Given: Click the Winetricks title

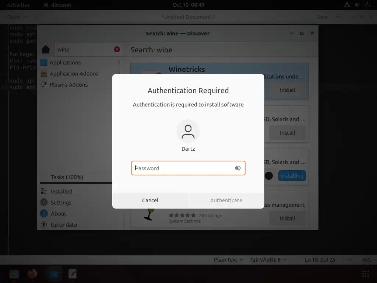Looking at the screenshot, I should point(187,69).
